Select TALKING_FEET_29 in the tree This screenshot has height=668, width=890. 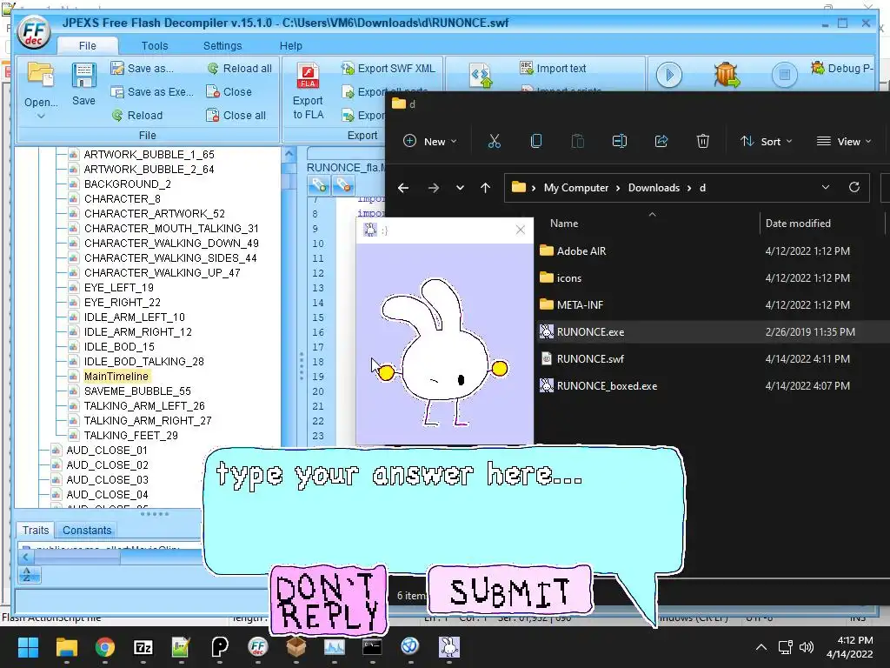click(130, 435)
